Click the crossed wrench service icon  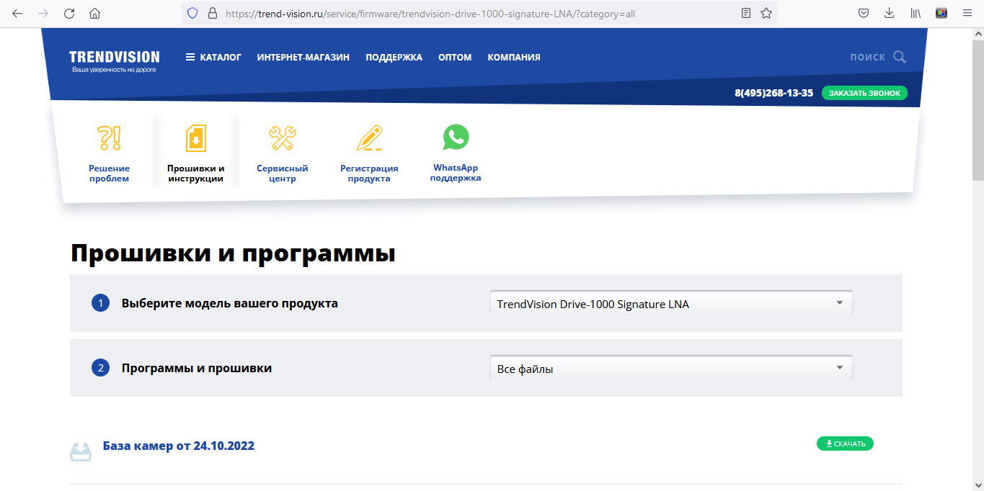[282, 137]
